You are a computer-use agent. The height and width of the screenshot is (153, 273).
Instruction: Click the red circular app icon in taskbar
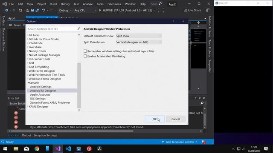click(x=89, y=149)
